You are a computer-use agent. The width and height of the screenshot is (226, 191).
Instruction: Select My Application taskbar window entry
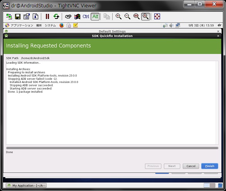point(26,185)
